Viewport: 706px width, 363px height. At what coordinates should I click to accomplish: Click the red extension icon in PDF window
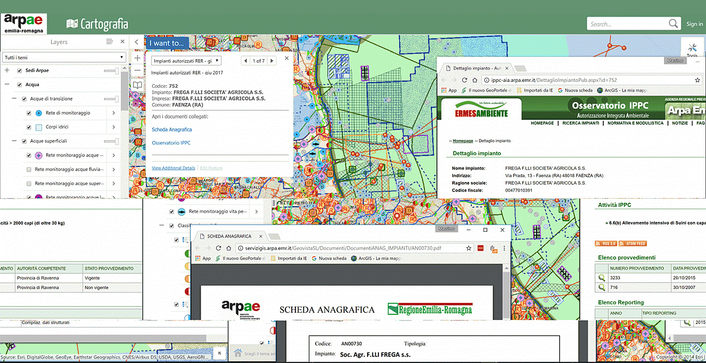click(481, 248)
